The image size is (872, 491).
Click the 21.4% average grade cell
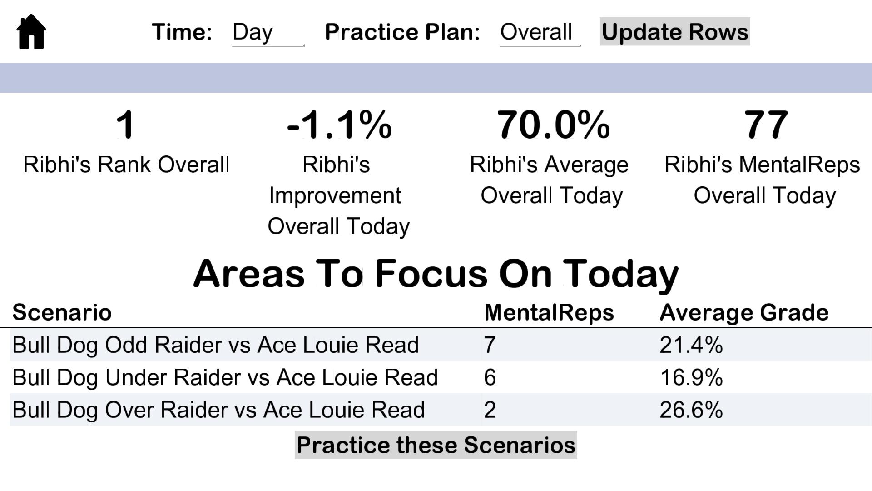(691, 345)
